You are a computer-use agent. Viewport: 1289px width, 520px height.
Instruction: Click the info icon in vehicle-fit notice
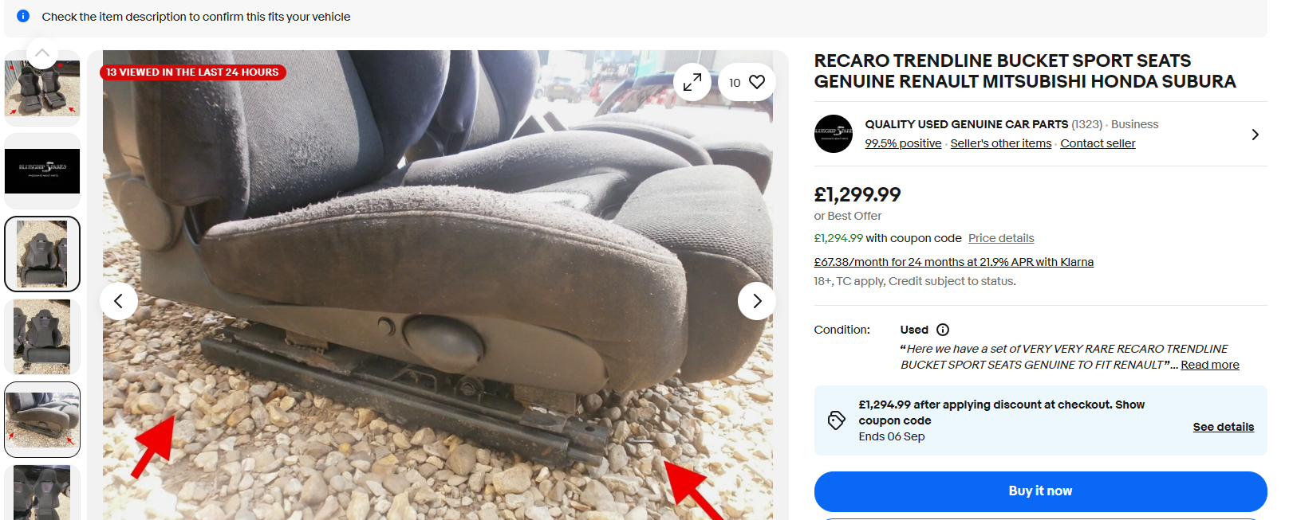(x=23, y=16)
